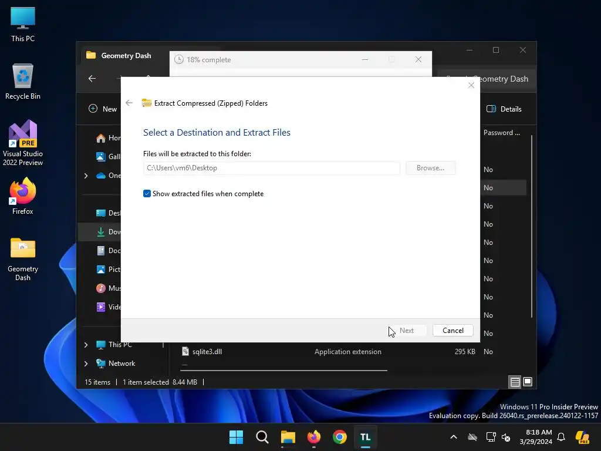Select Network in navigation pane

click(x=116, y=363)
